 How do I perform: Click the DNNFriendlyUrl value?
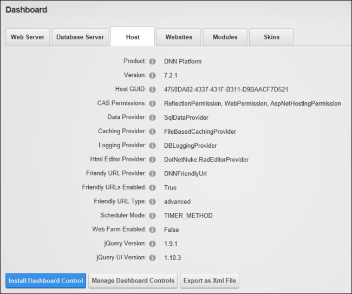point(185,174)
